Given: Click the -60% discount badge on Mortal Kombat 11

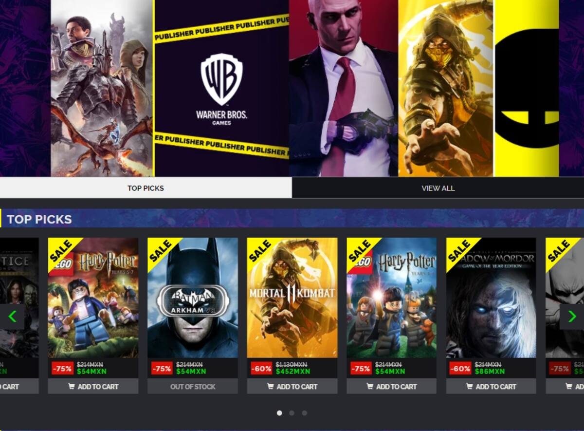Looking at the screenshot, I should click(x=261, y=369).
